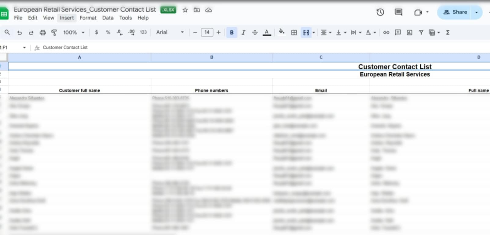
Task: Open the Sheets home icon
Action: click(x=4, y=14)
